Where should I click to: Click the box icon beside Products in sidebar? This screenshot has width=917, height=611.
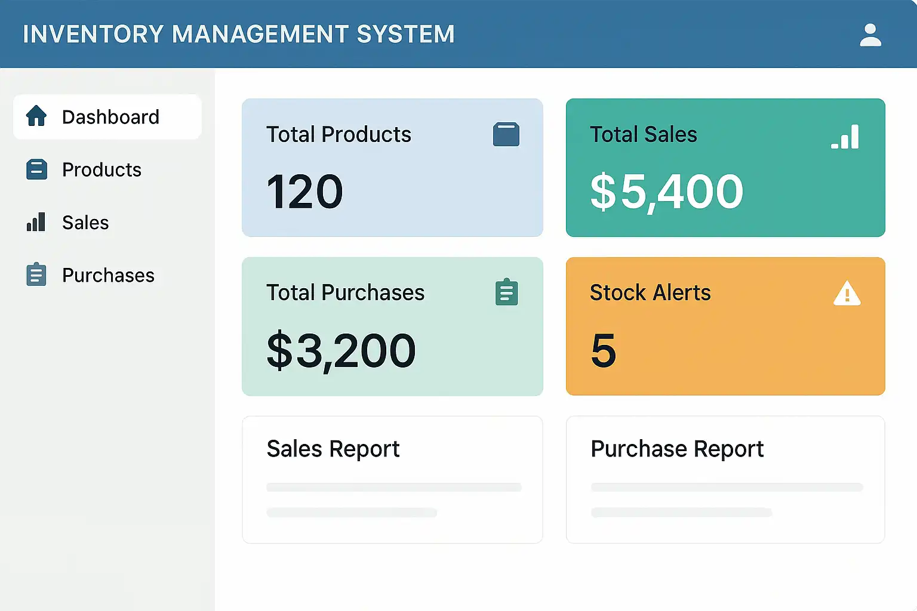coord(36,169)
